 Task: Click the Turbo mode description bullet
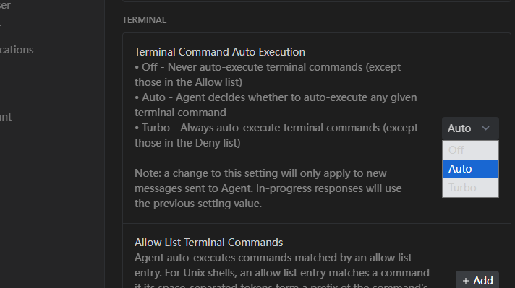(276, 135)
